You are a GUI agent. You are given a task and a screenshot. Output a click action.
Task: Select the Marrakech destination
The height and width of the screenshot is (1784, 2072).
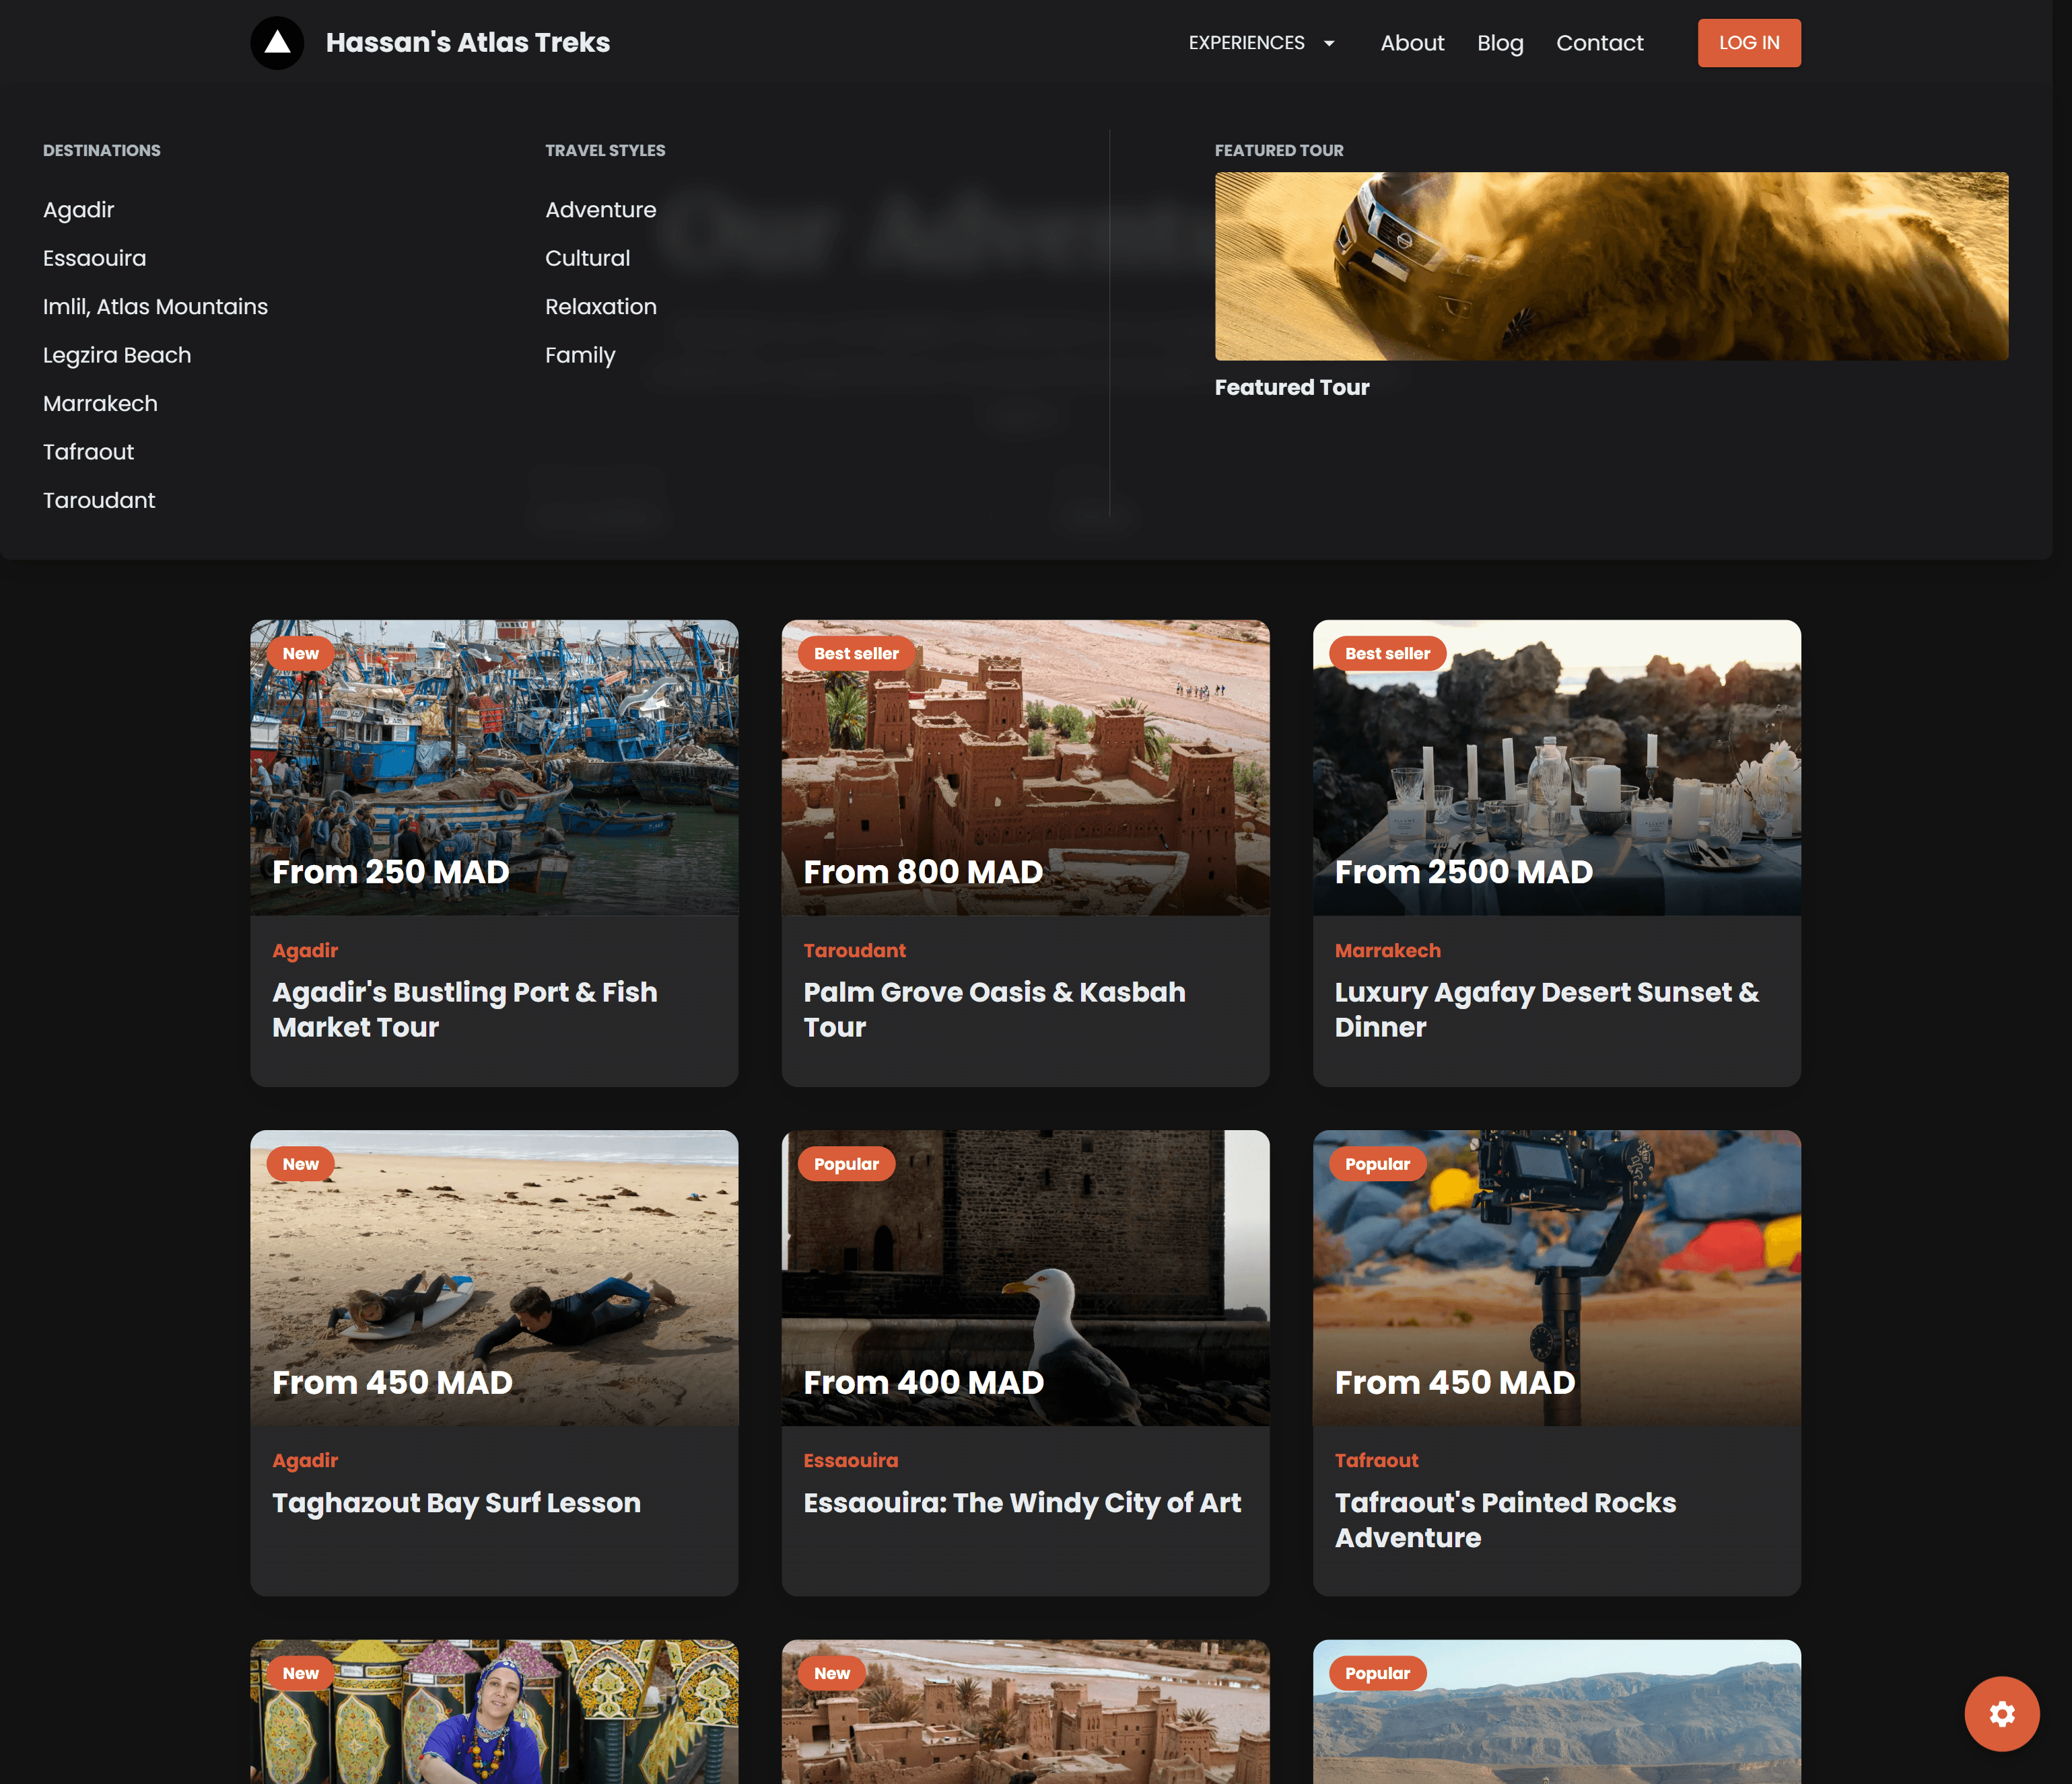point(101,404)
